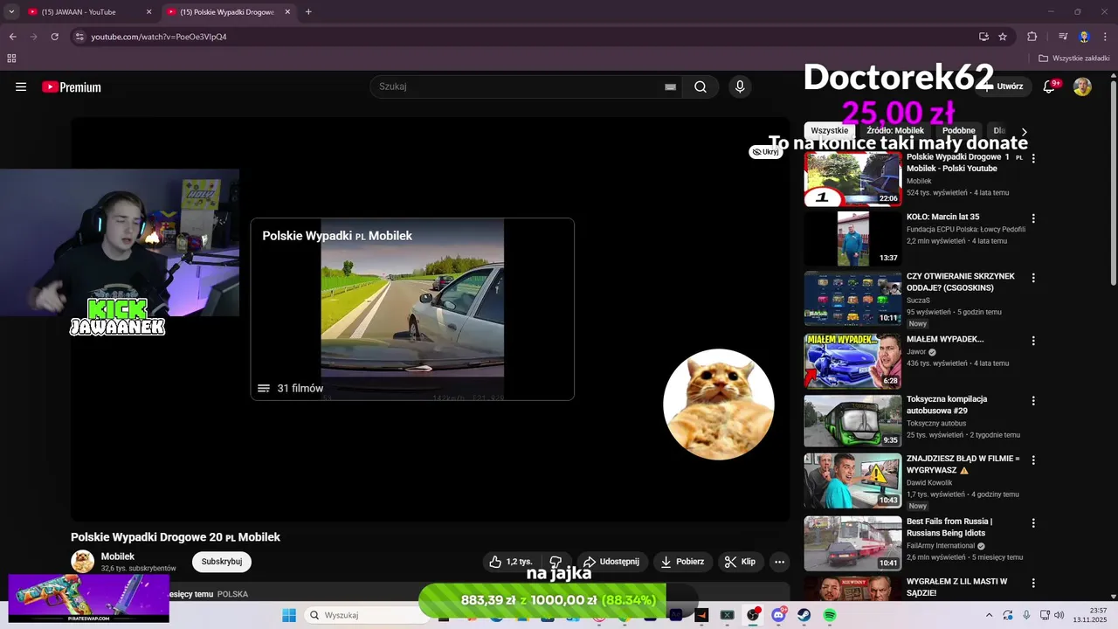Open the YouTube guide hamburger menu
The width and height of the screenshot is (1118, 629).
(x=21, y=86)
